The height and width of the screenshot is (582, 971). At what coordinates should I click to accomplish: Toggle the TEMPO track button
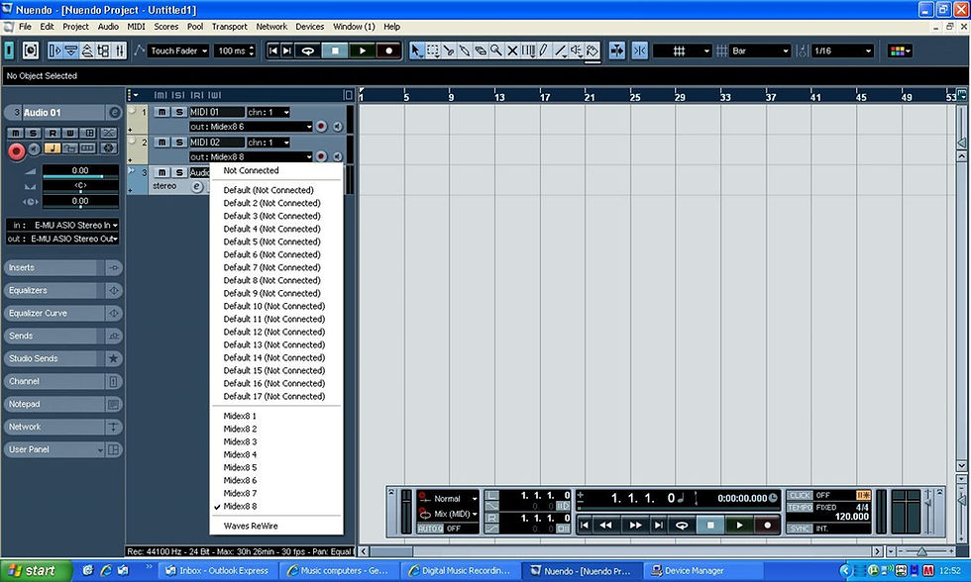point(800,507)
